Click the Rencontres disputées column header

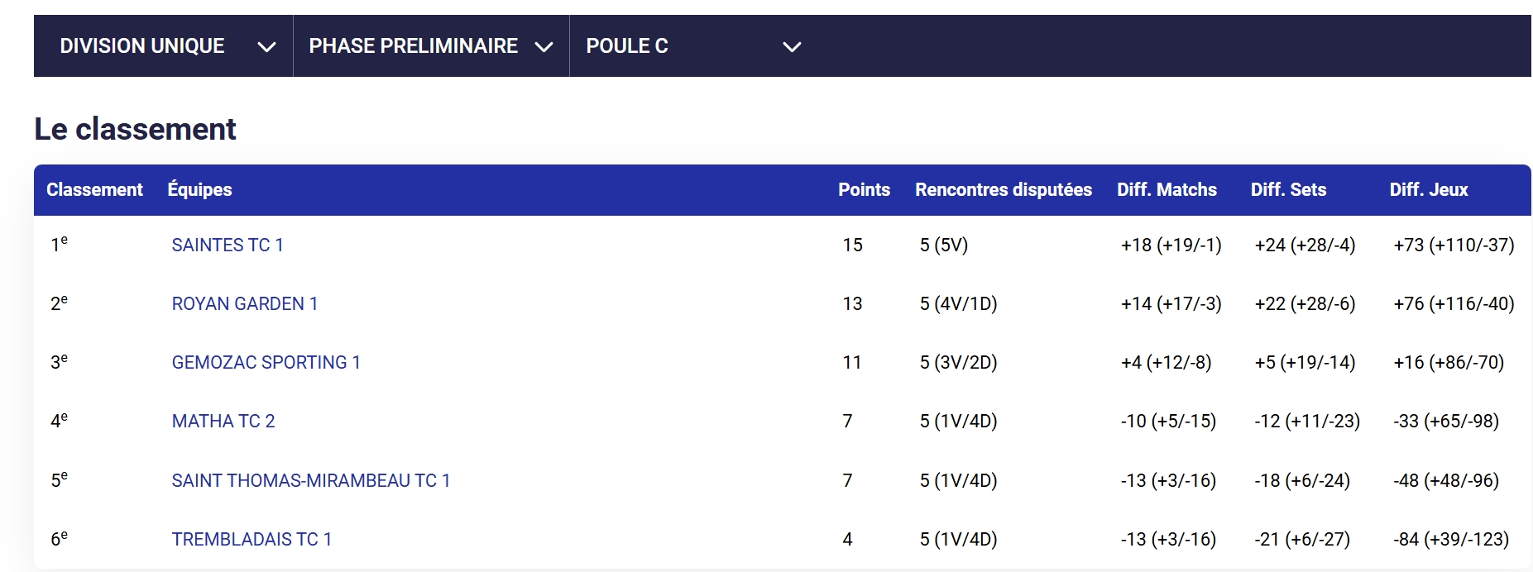[1003, 190]
